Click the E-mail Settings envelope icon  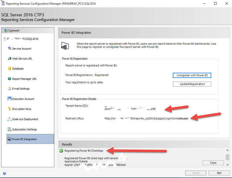pyautogui.click(x=10, y=89)
